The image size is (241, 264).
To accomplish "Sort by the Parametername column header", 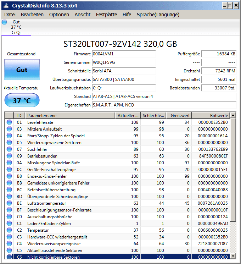I will pyautogui.click(x=70, y=116).
